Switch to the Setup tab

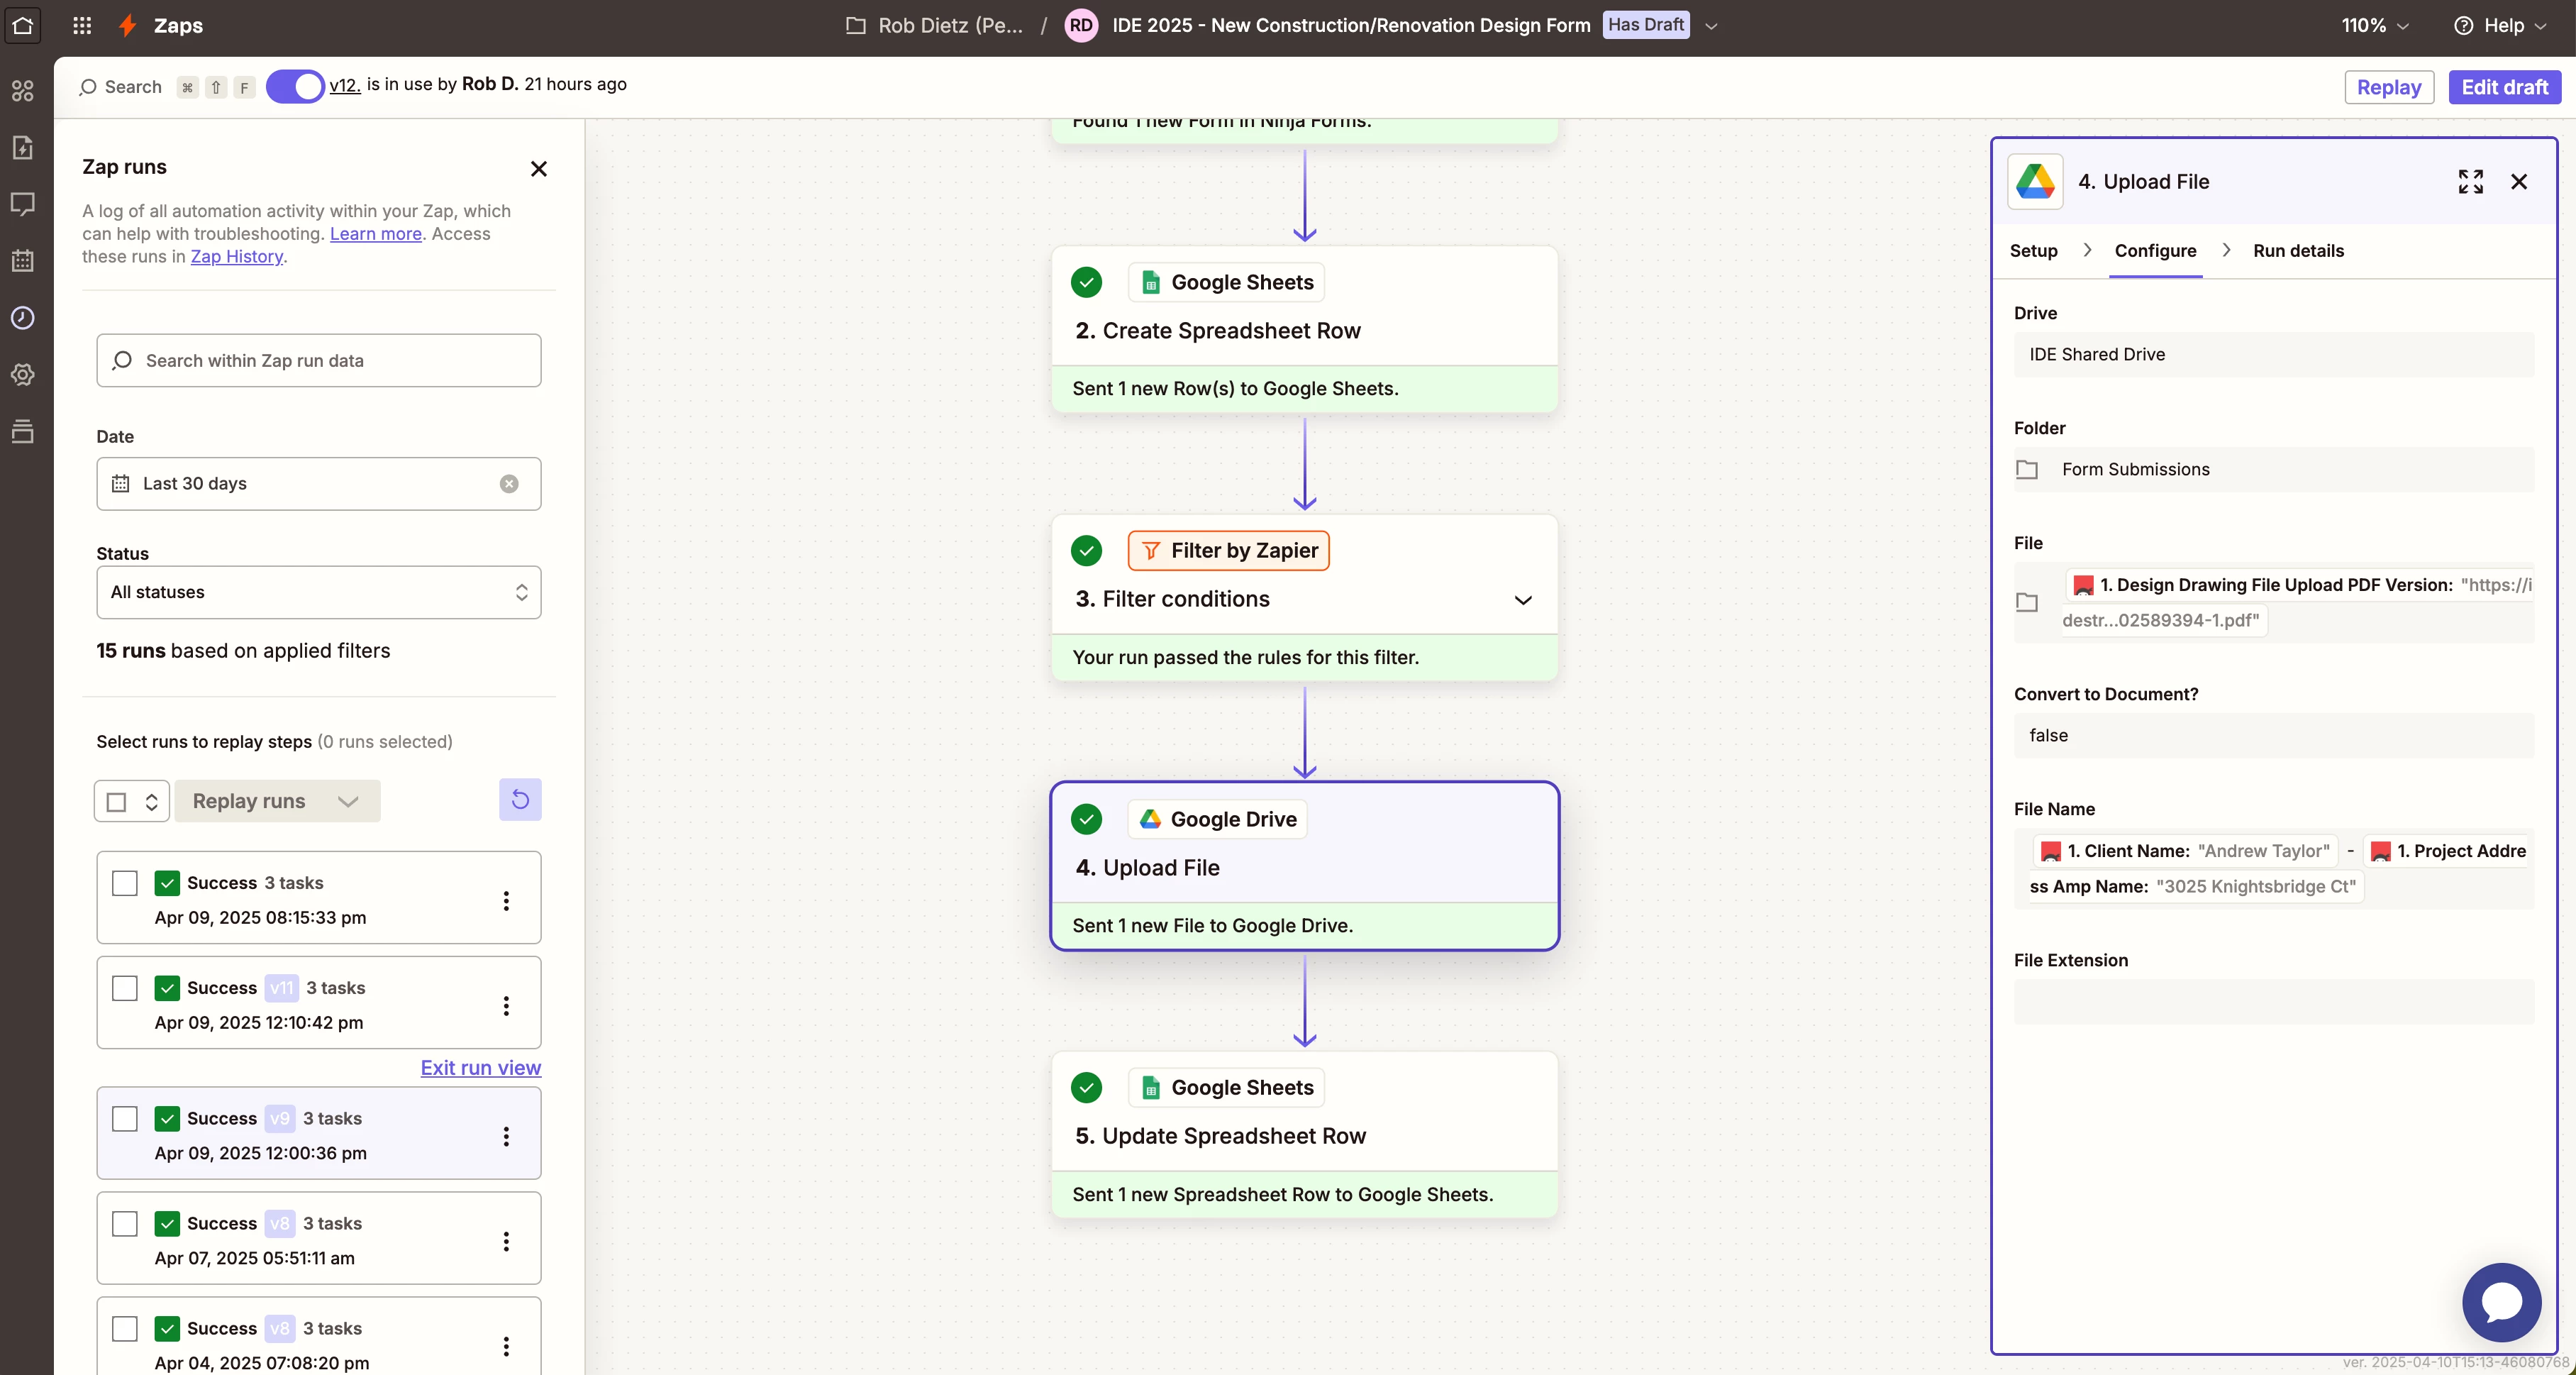click(x=2034, y=251)
